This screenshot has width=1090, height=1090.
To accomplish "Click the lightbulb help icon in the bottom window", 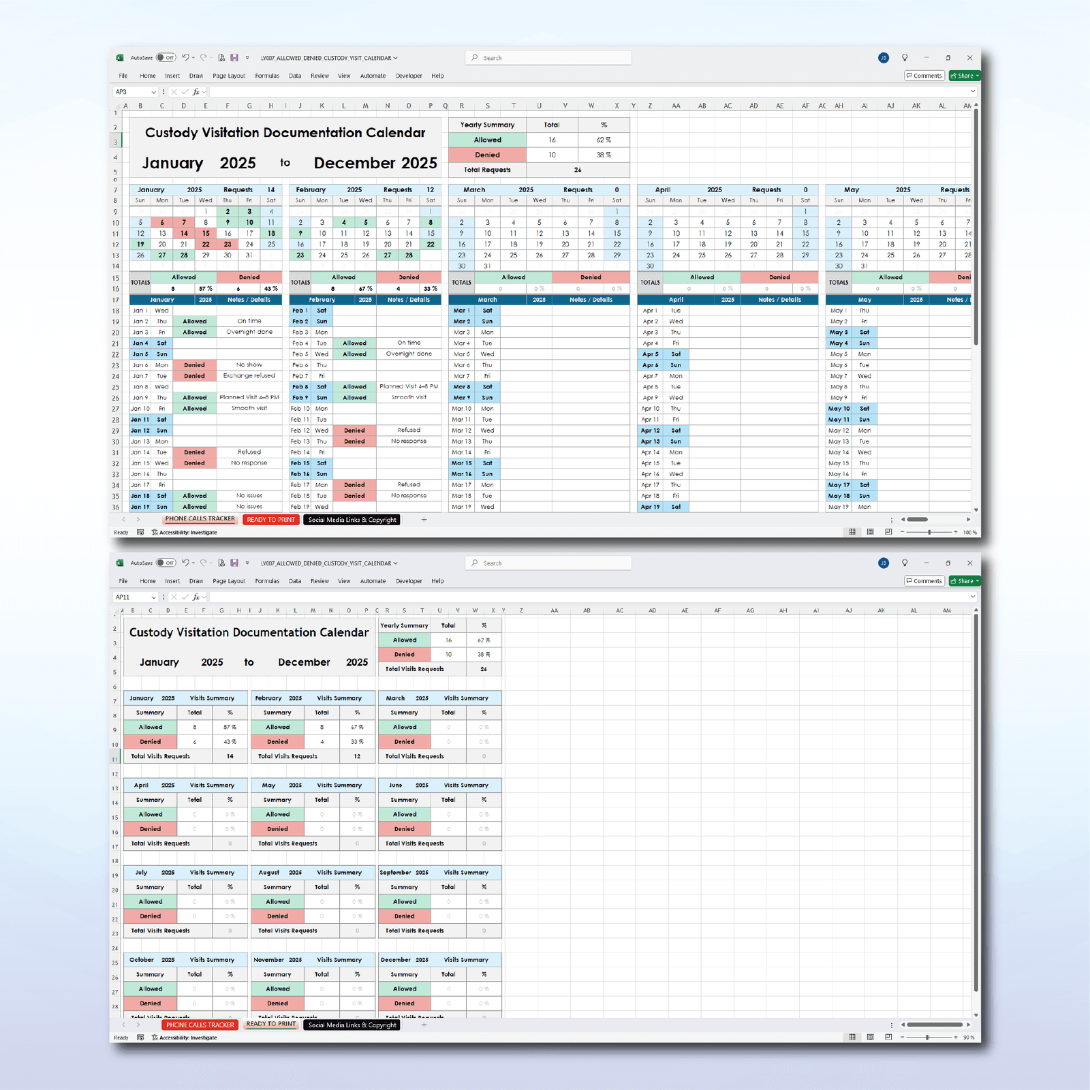I will (905, 563).
